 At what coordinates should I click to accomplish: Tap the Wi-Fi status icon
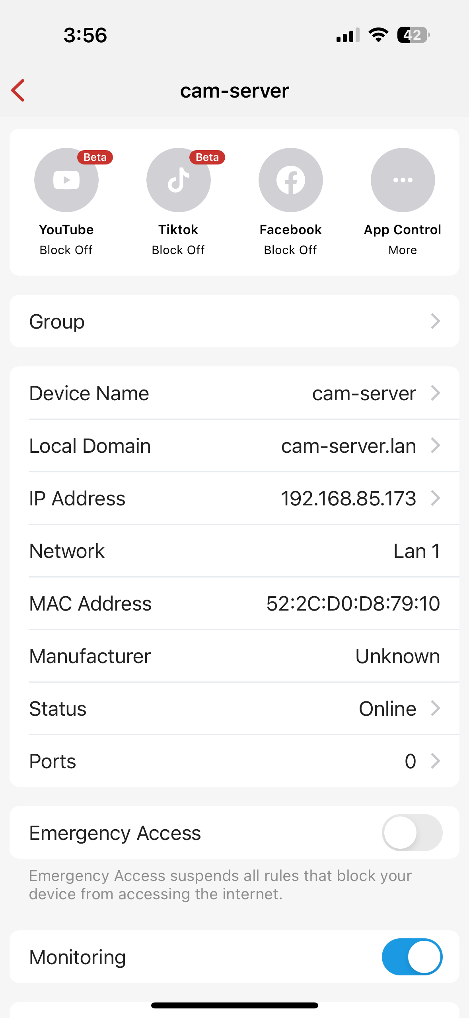[x=378, y=35]
